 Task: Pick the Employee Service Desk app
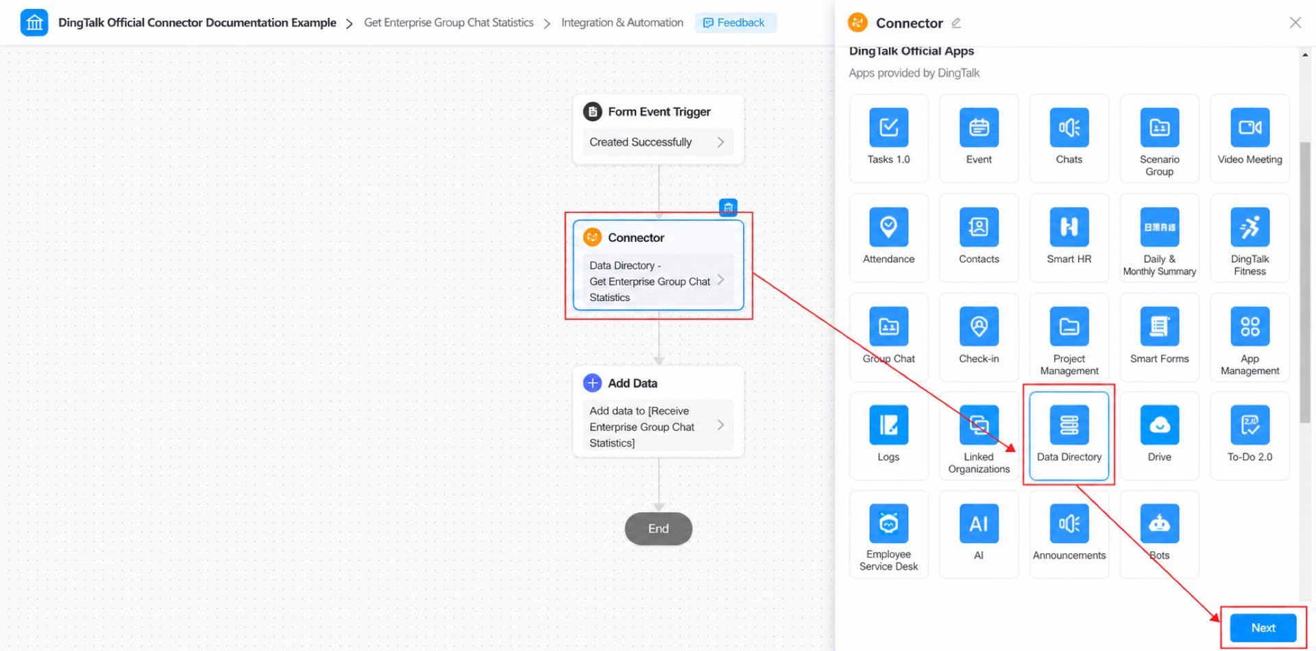[888, 535]
